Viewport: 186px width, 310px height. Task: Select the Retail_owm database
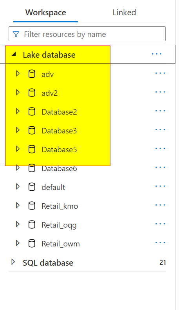(x=61, y=244)
